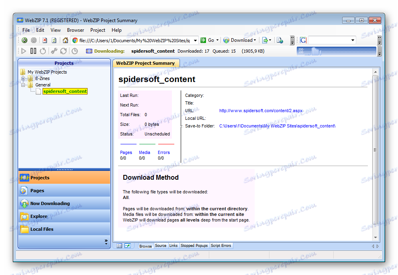Open the View menu

(55, 30)
